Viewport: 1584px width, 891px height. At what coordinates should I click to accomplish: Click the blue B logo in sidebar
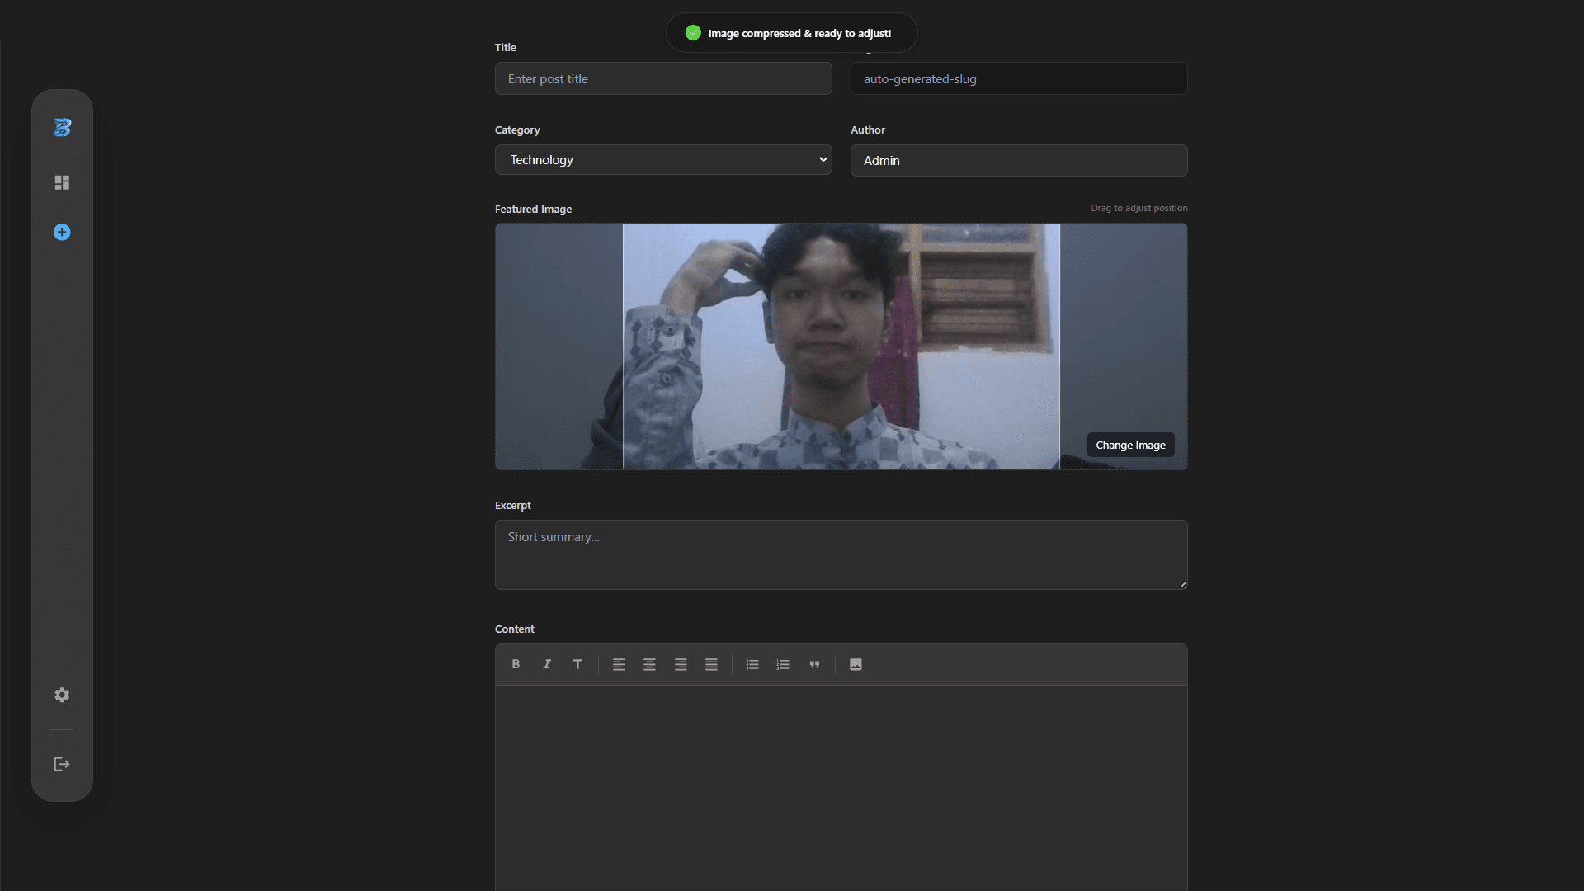(62, 127)
